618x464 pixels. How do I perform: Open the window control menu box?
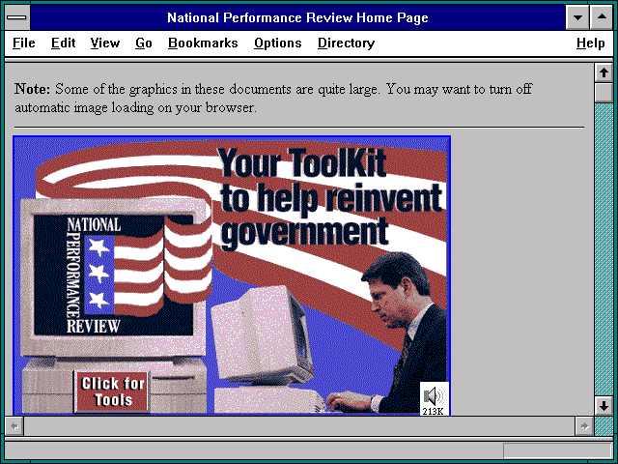point(17,17)
